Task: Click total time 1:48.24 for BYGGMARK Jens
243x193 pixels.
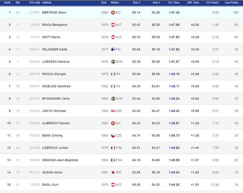Action: pos(174,99)
